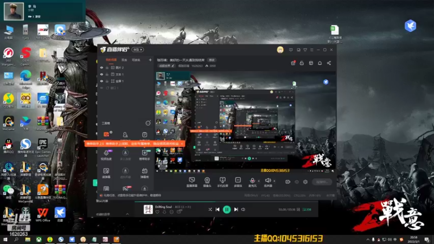Open the screen monitor icon in title bar
The image size is (434, 244).
coord(298,50)
